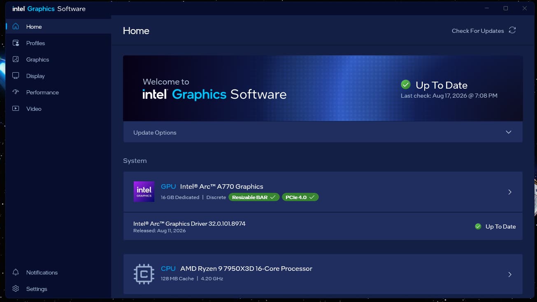Viewport: 537px width, 302px height.
Task: Open GPU details with the right chevron
Action: [510, 192]
